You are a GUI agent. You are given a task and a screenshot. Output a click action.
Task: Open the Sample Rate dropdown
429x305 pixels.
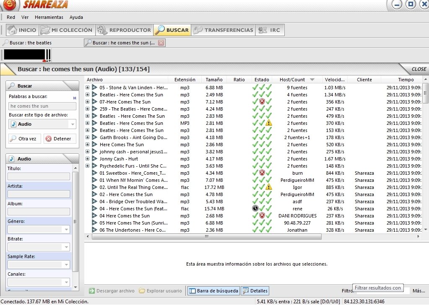[39, 264]
